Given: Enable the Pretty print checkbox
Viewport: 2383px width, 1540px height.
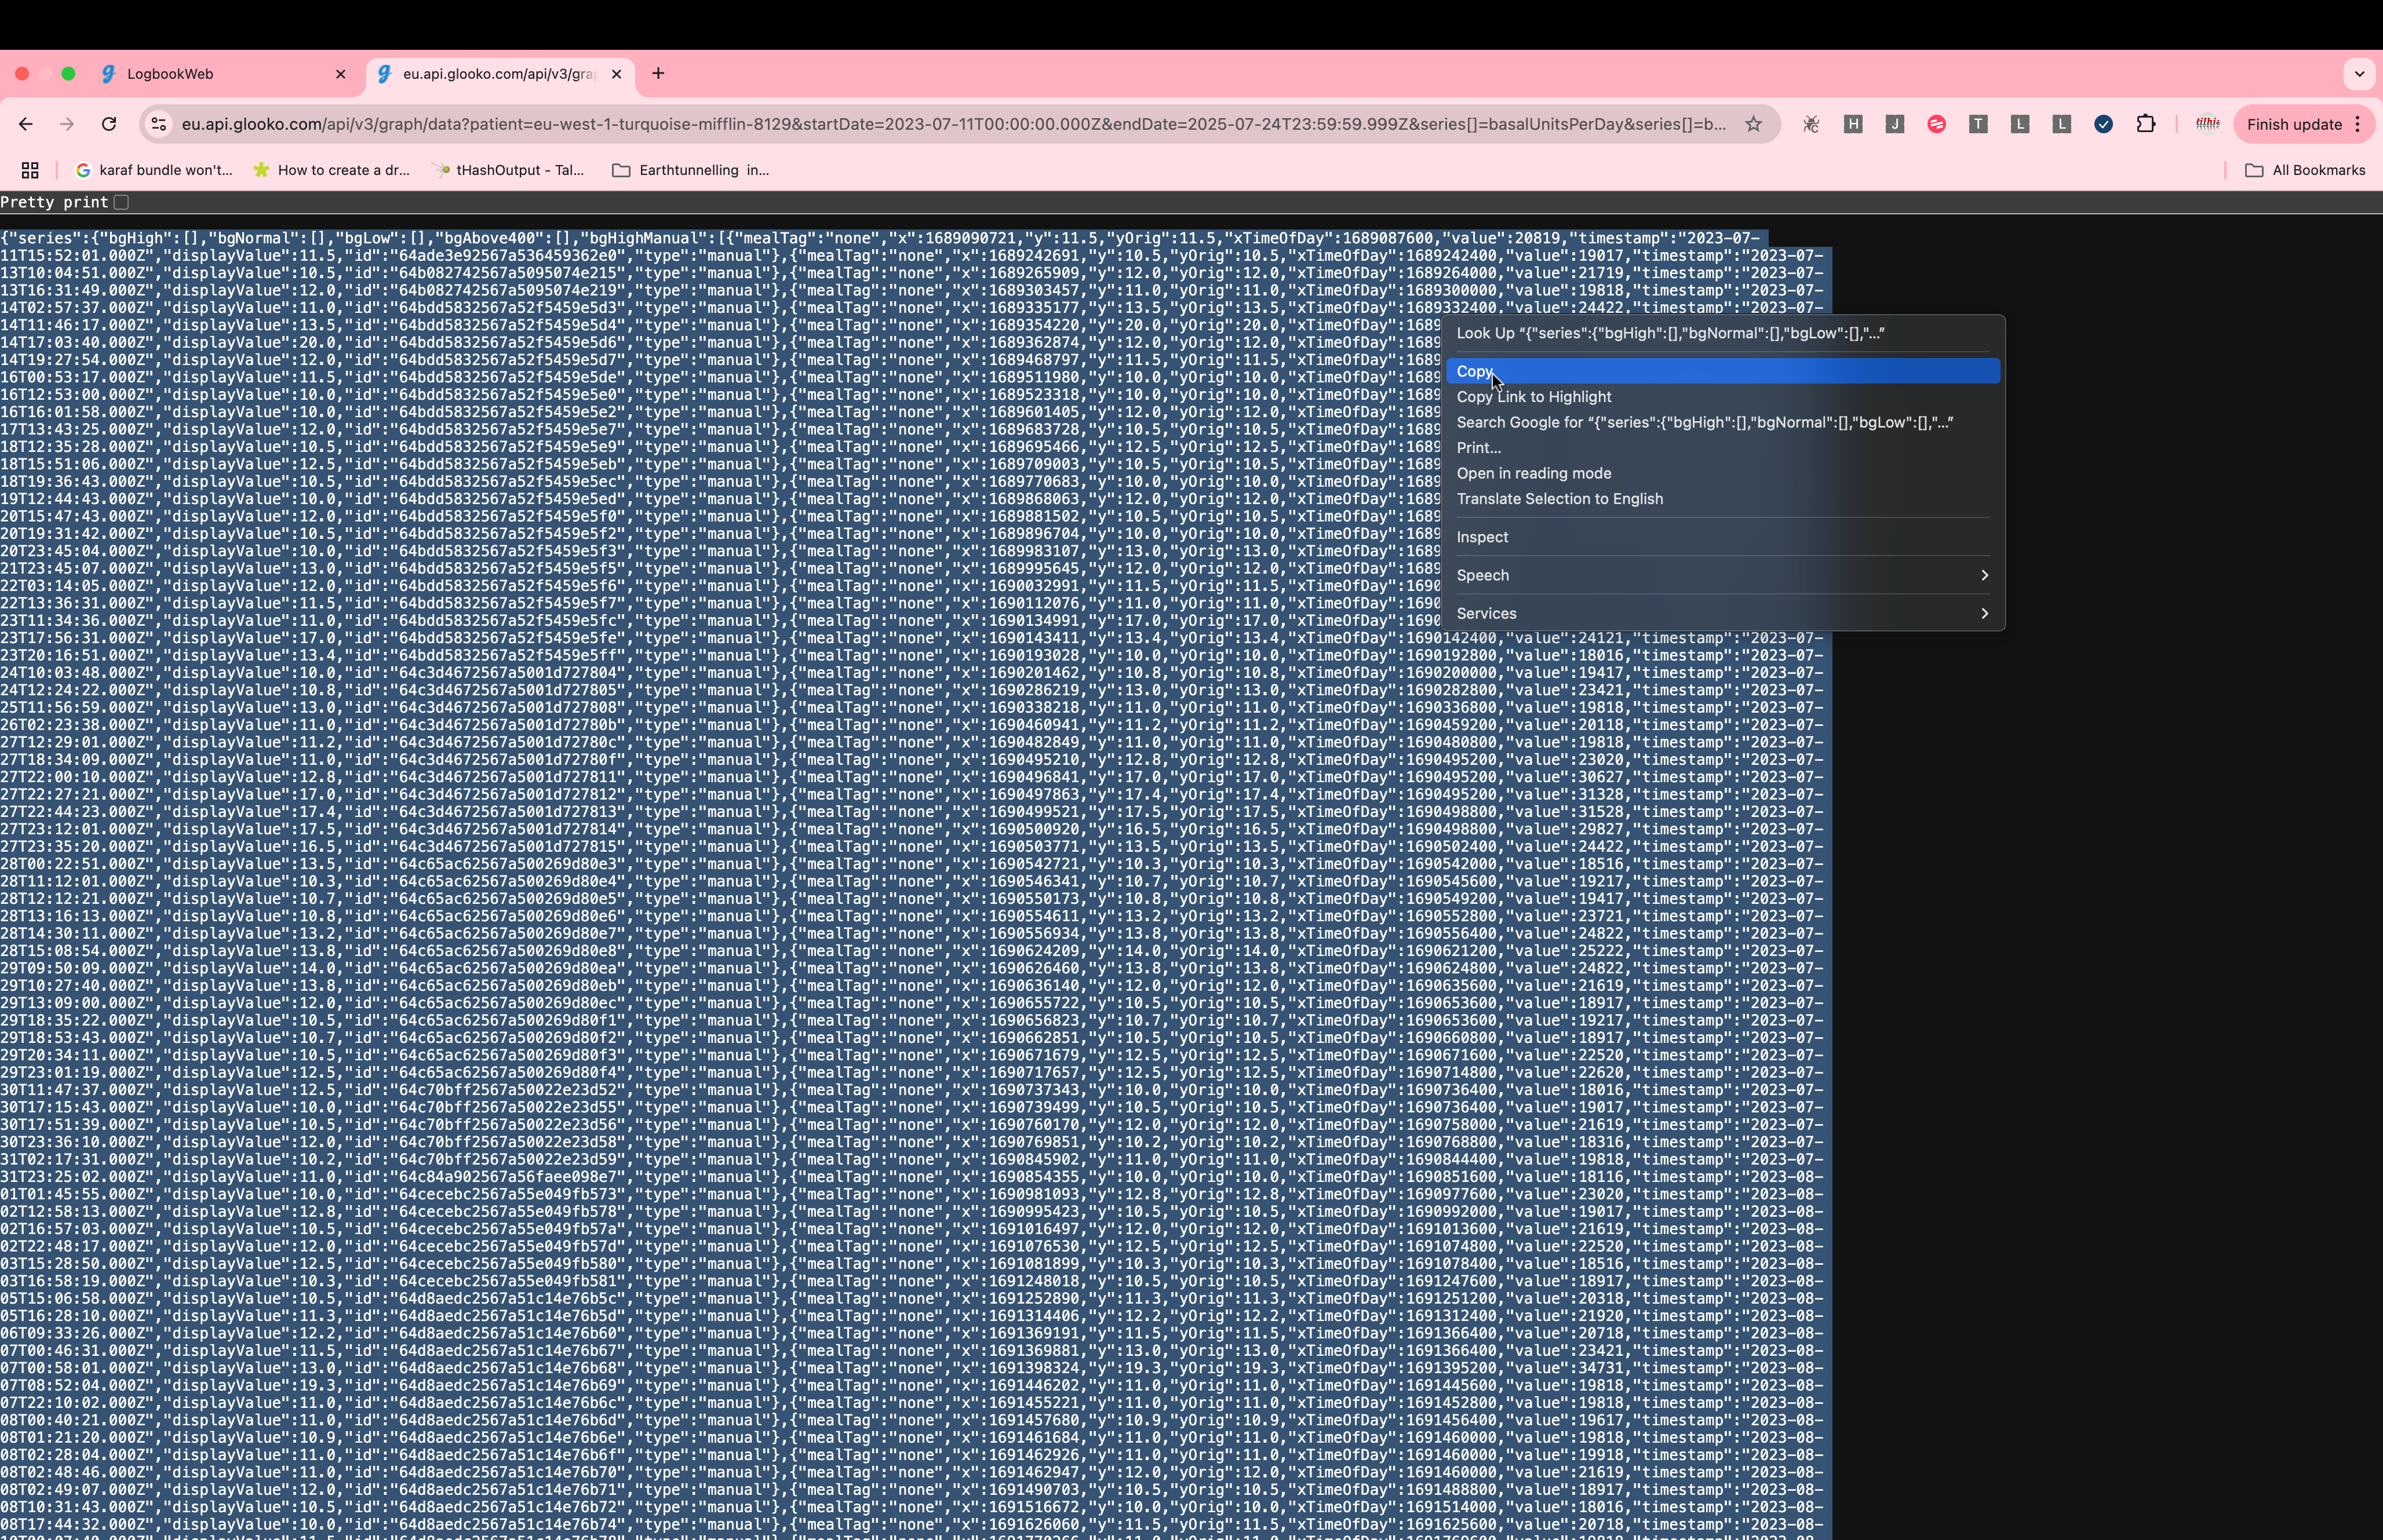Looking at the screenshot, I should click(121, 202).
